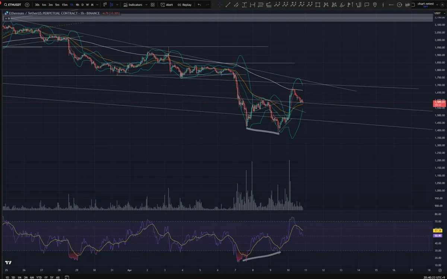
Task: Open indicator templates grid icon
Action: (x=153, y=5)
